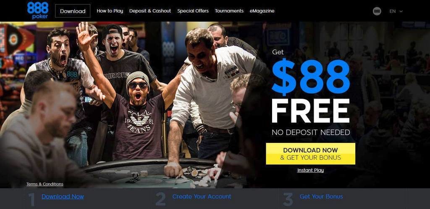Click the step number 1 icon
This screenshot has width=430, height=209.
(x=32, y=200)
